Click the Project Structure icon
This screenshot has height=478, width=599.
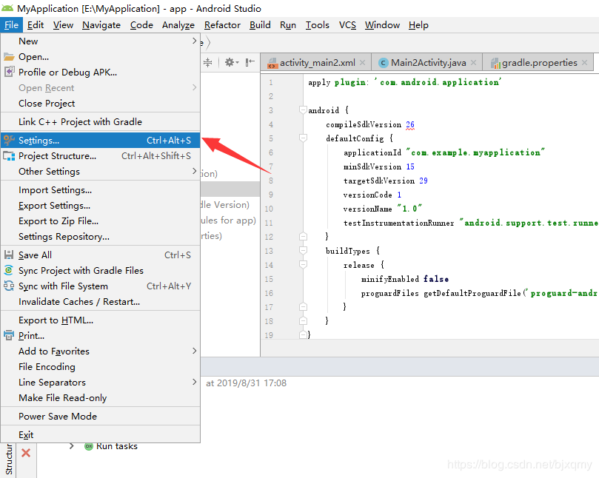[x=9, y=156]
